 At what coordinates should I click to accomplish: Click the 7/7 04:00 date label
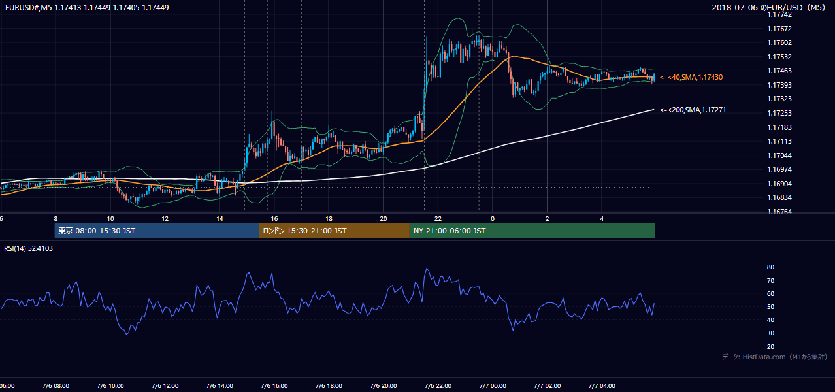602,385
